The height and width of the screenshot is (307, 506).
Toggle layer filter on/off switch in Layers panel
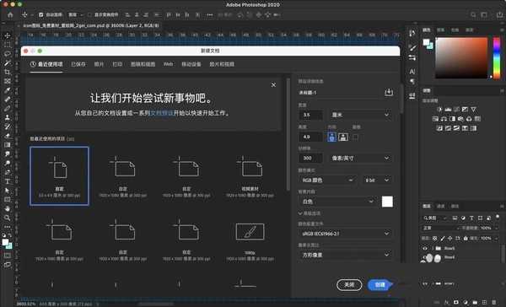pos(498,217)
